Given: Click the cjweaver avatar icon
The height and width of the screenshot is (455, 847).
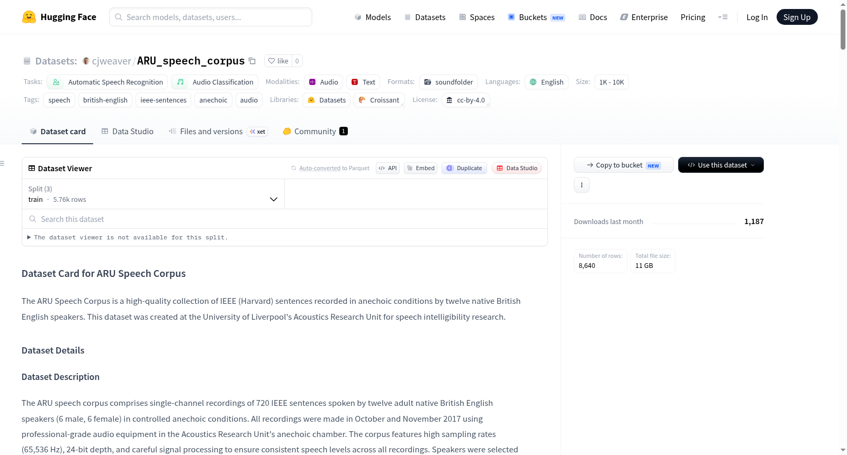Looking at the screenshot, I should point(86,61).
